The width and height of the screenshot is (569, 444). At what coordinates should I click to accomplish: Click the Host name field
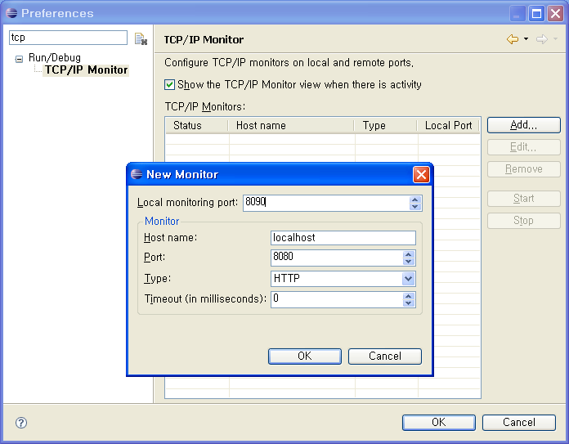pyautogui.click(x=343, y=238)
